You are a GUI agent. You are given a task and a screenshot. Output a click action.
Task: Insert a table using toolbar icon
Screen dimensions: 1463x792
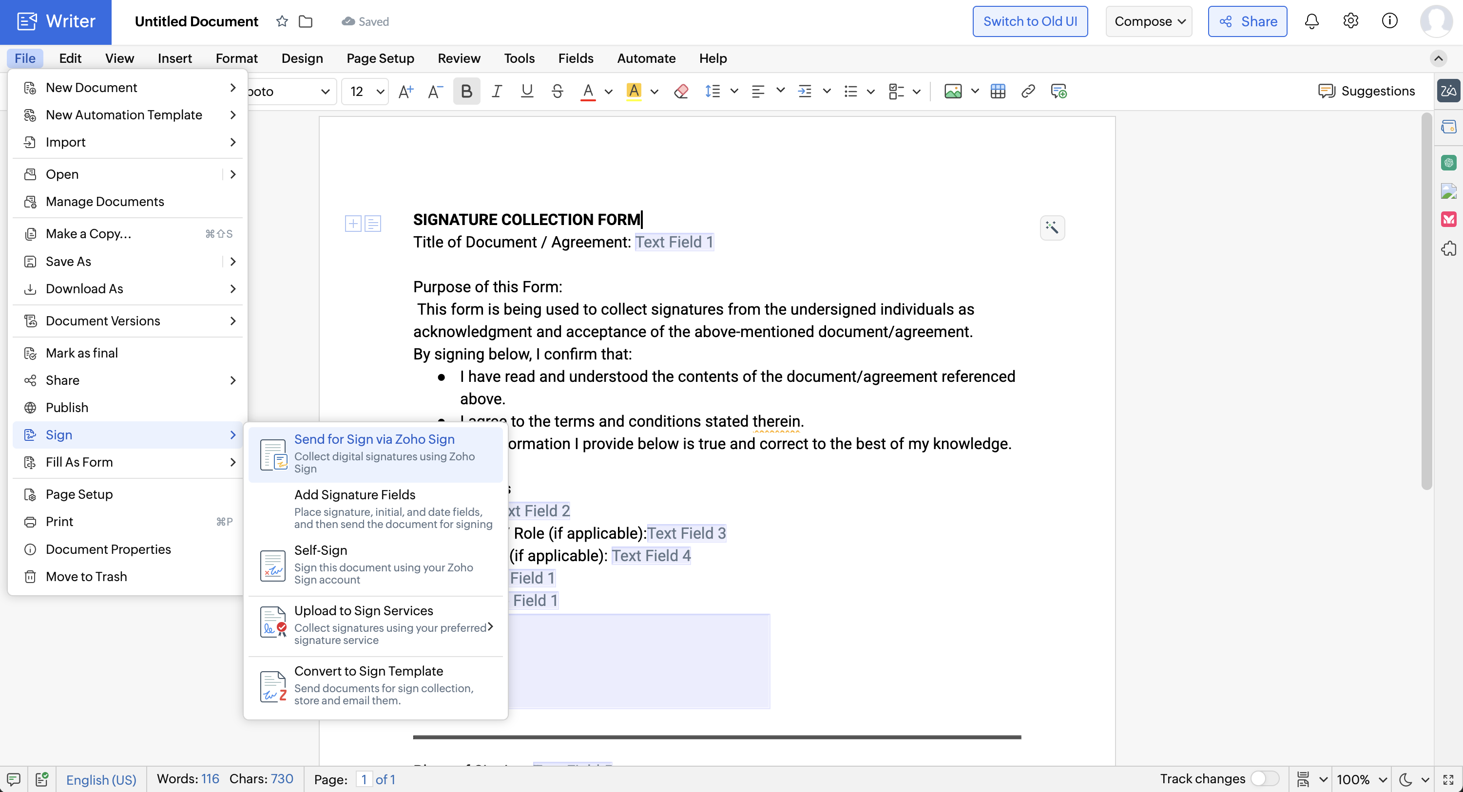point(997,92)
